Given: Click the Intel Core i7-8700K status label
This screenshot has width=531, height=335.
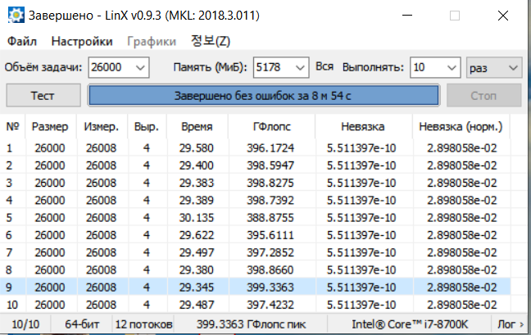Looking at the screenshot, I should tap(410, 324).
